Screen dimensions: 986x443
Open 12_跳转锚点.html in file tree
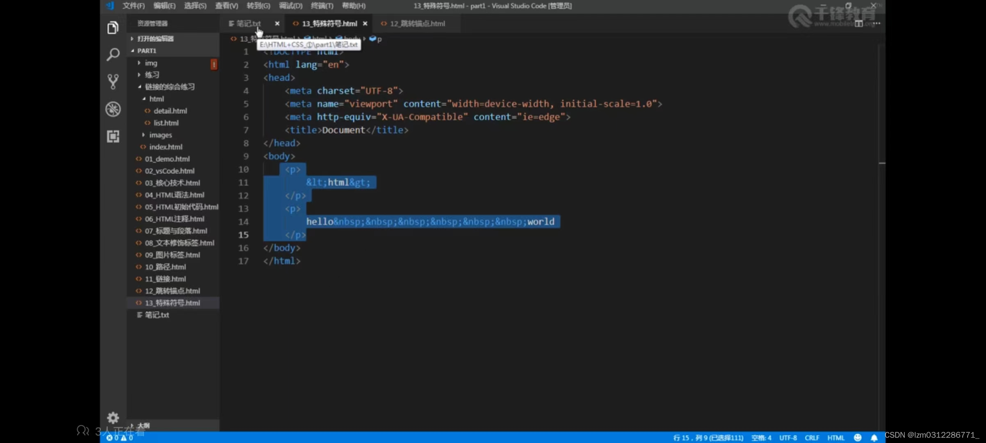click(x=173, y=290)
